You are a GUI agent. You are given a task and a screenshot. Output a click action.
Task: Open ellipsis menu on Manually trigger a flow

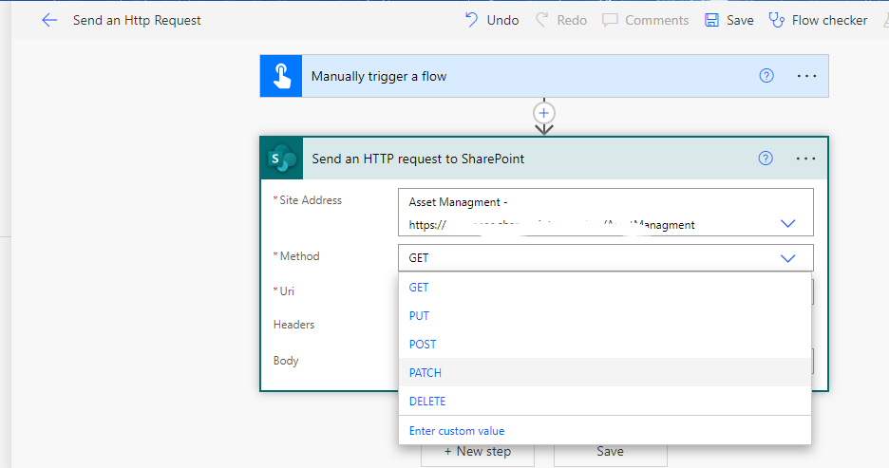pyautogui.click(x=806, y=76)
